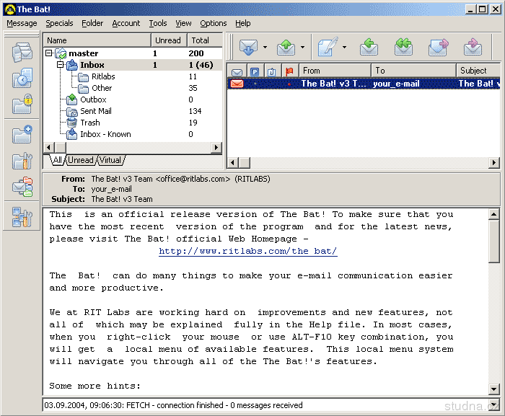Click the parked 'P' column header icon
Screen dimensions: 505x416
click(255, 71)
